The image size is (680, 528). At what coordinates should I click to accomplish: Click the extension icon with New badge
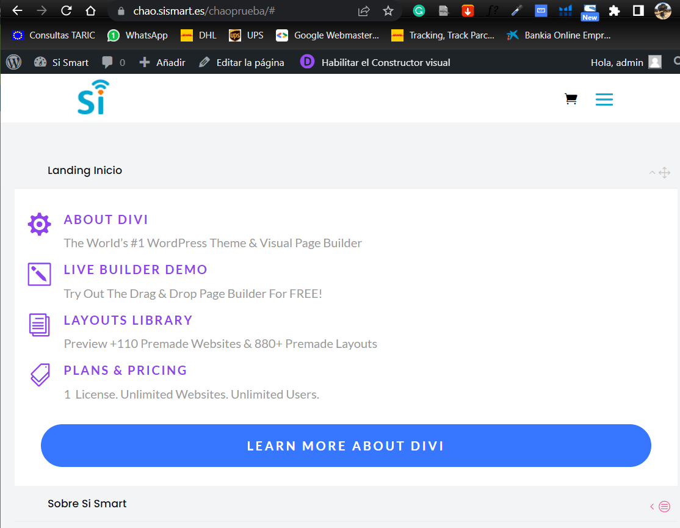590,12
